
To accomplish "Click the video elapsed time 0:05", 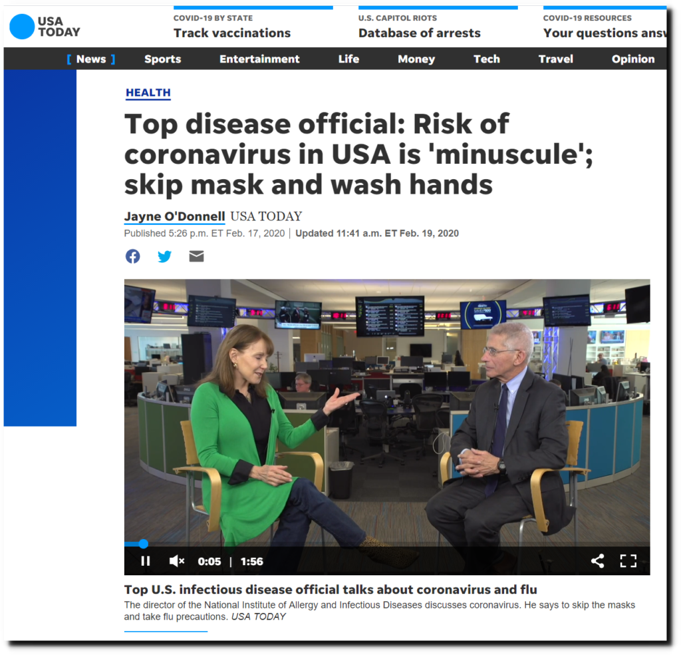I will (x=209, y=562).
